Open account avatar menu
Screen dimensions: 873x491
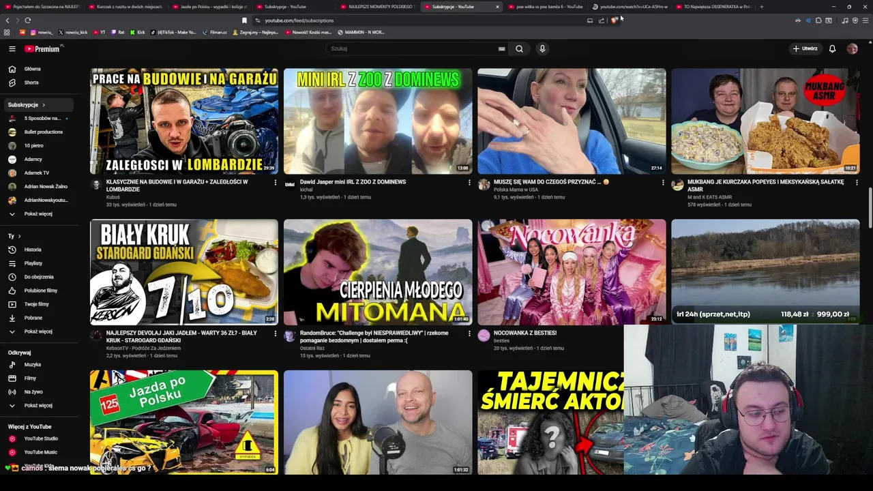pos(852,48)
